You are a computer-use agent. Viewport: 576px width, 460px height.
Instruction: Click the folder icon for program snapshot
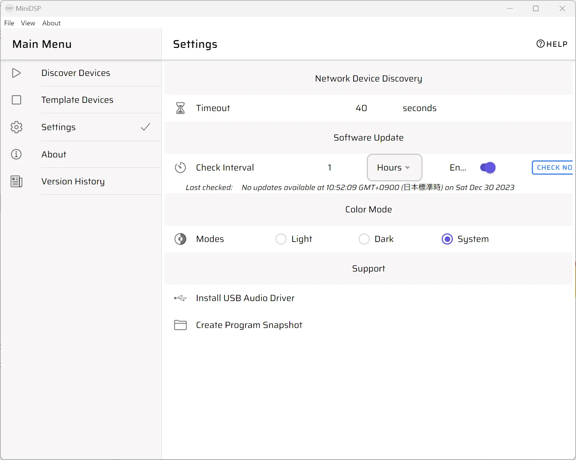(180, 325)
